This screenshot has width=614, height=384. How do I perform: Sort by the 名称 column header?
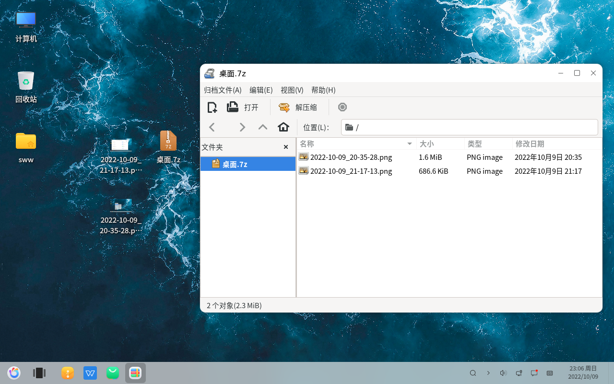[356, 144]
